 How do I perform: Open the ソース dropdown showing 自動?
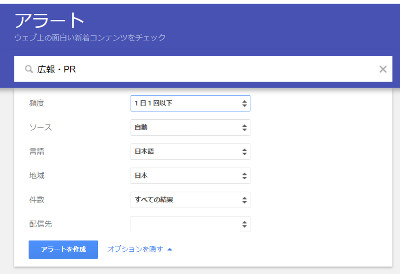coord(190,127)
